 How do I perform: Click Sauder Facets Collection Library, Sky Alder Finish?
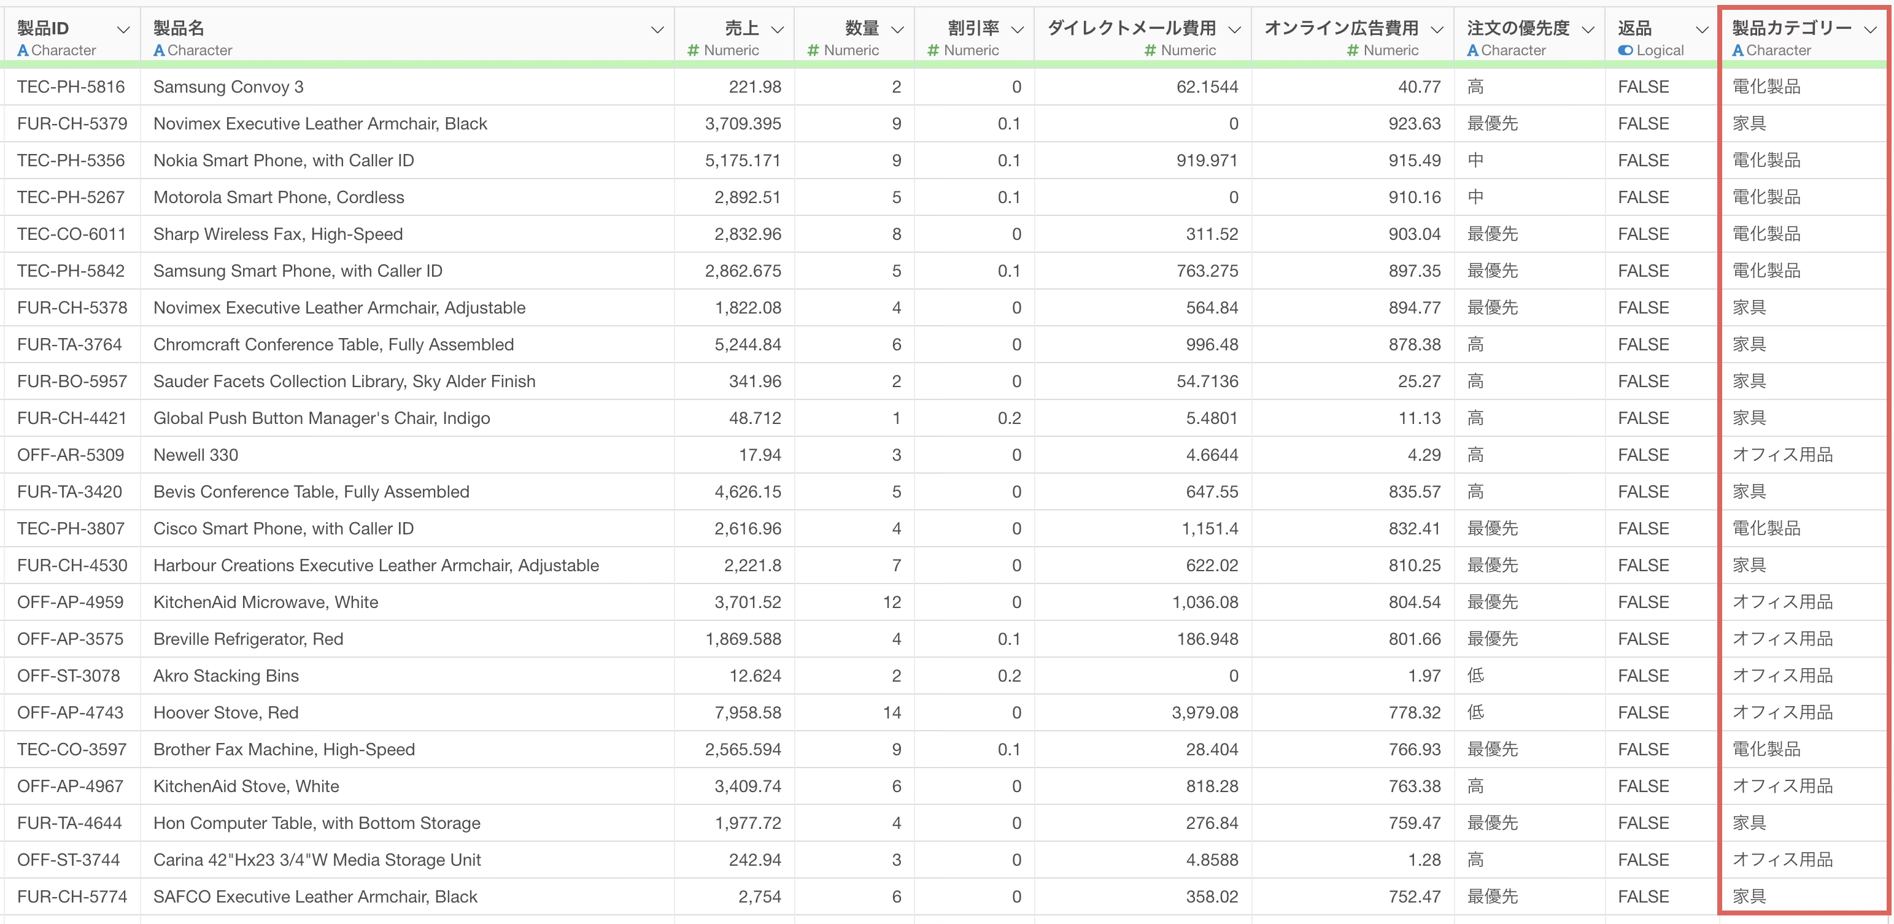pos(344,381)
